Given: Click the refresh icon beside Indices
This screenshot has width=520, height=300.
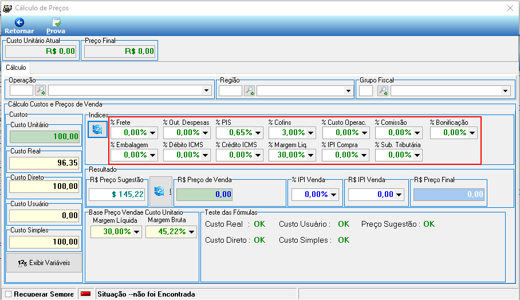Looking at the screenshot, I should pyautogui.click(x=97, y=129).
